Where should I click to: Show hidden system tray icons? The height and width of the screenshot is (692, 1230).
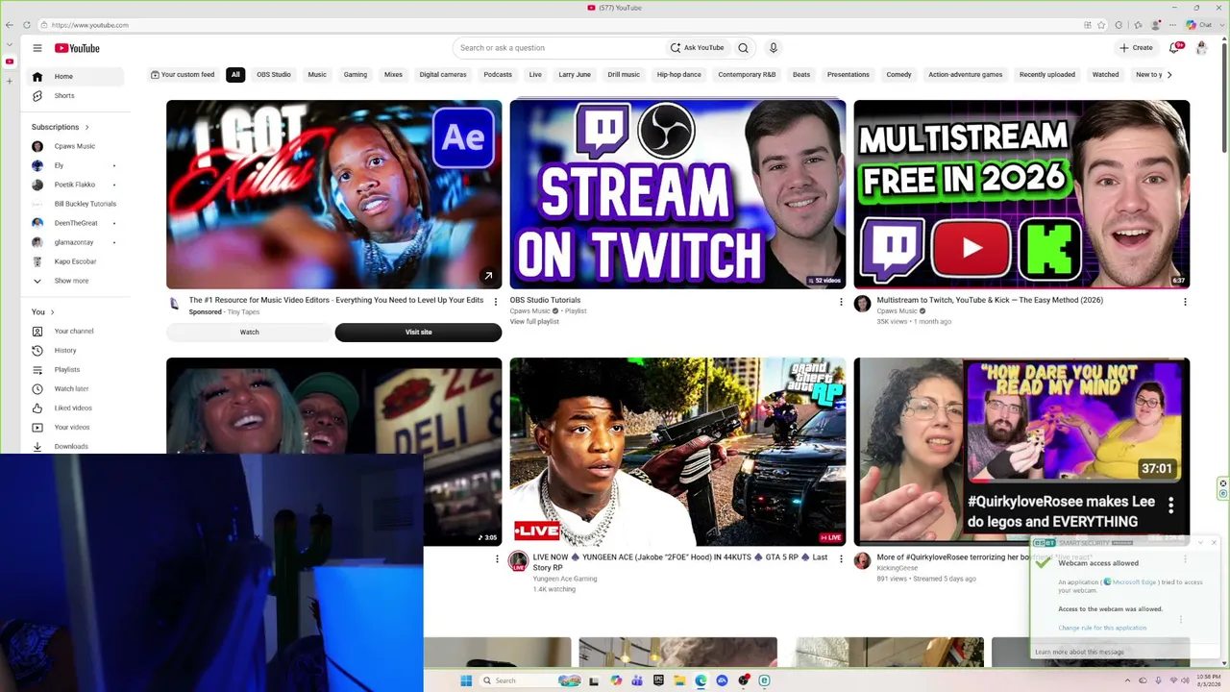(1129, 680)
